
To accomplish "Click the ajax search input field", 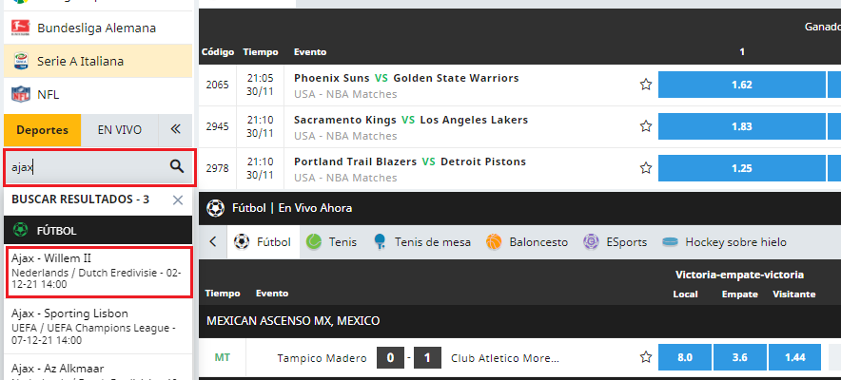I will 87,168.
